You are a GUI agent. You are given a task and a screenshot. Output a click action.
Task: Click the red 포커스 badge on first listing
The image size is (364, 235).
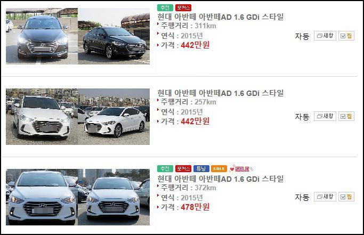point(183,7)
